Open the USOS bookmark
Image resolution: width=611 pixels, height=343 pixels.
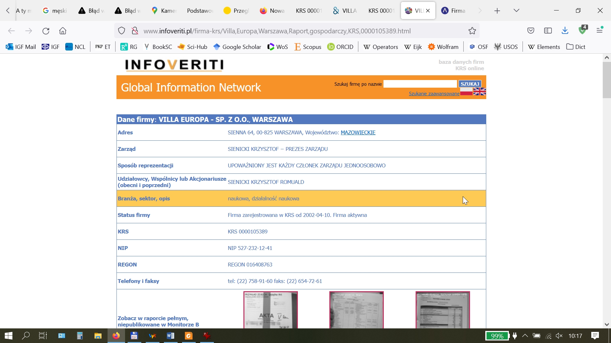506,47
